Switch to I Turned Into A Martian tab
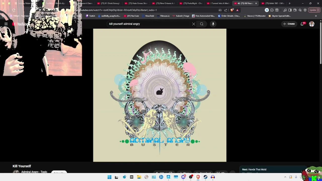This screenshot has height=181, width=322. coord(218,3)
